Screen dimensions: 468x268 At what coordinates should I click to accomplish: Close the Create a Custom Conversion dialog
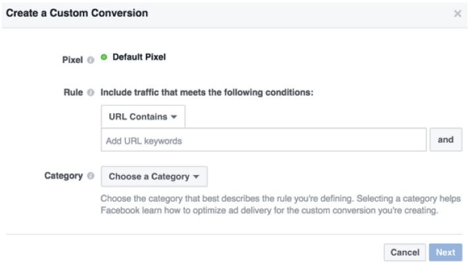tap(457, 13)
